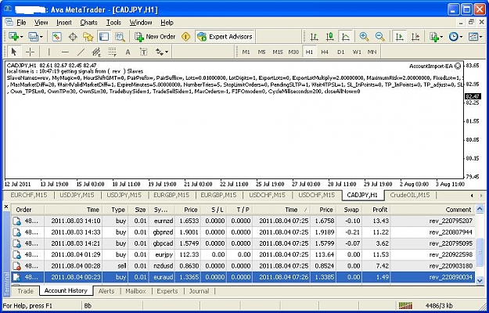
Task: Switch to Bar Chart display
Action: coord(314,37)
